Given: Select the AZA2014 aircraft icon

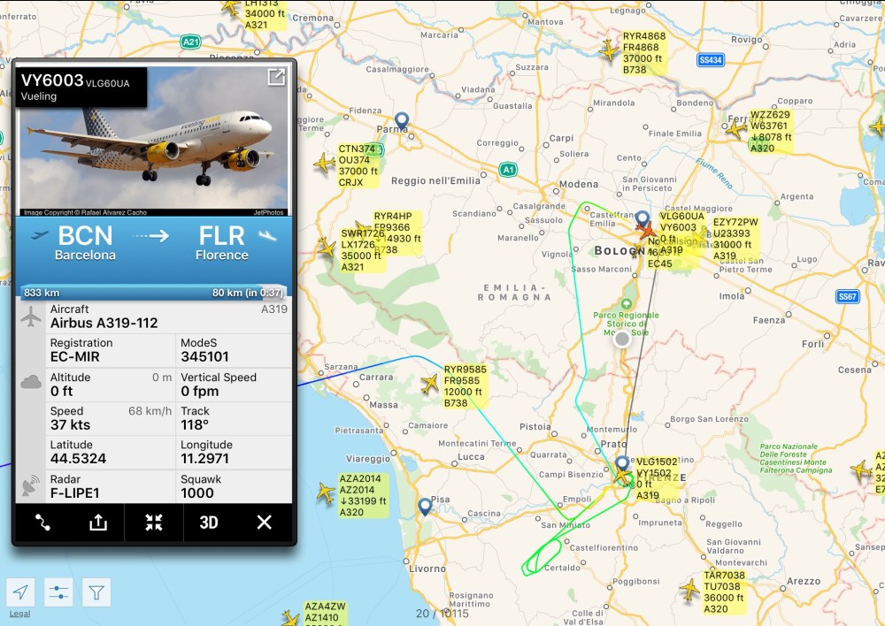Looking at the screenshot, I should point(326,492).
